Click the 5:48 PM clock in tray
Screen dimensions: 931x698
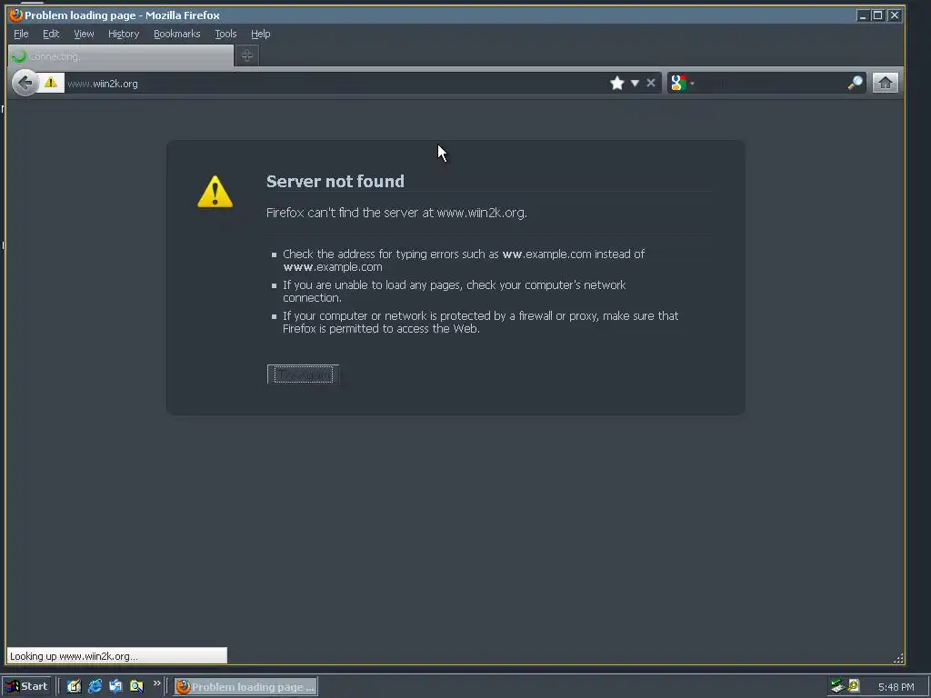(x=896, y=687)
